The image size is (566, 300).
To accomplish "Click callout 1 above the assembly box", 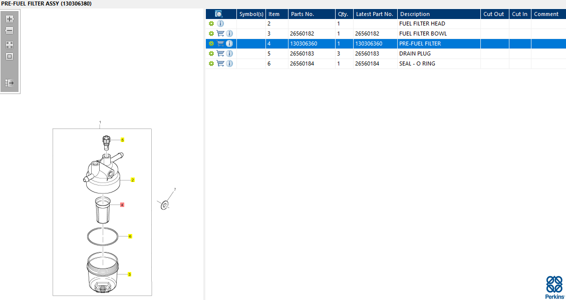I will pos(100,122).
